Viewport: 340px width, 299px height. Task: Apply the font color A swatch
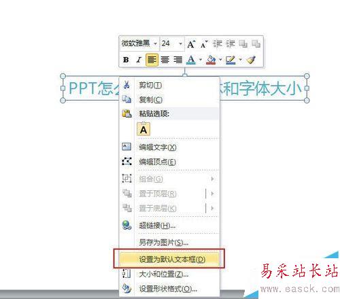tap(191, 60)
